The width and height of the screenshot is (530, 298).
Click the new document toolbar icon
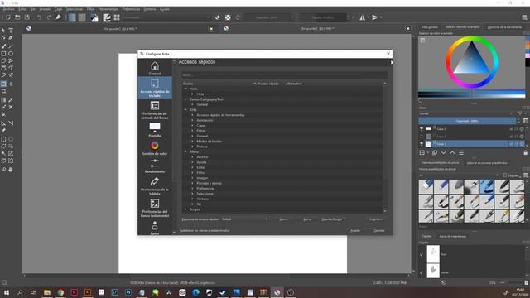click(x=7, y=17)
